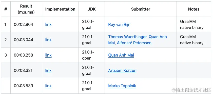Click the Submitter column header
The image size is (213, 94).
(x=141, y=9)
